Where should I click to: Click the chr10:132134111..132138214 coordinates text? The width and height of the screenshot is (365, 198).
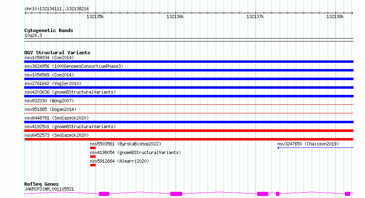[57, 9]
